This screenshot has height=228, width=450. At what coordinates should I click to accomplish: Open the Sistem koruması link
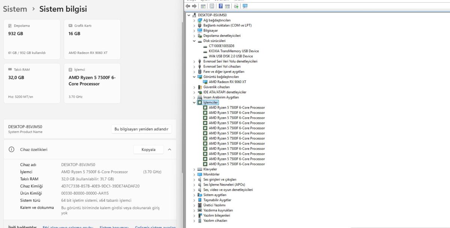(114, 227)
